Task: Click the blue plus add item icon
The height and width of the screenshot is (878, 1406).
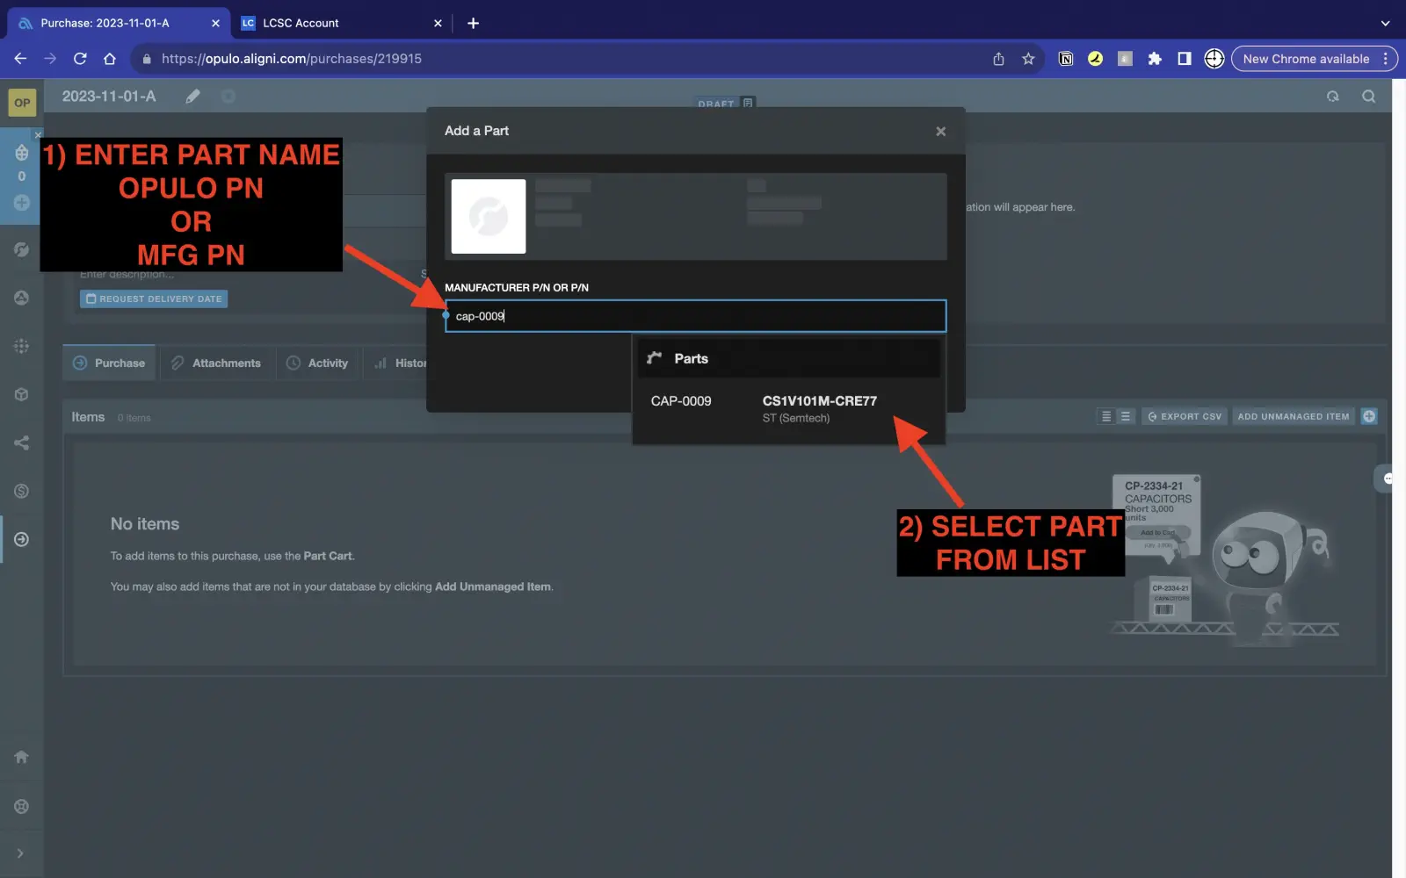Action: point(1369,416)
